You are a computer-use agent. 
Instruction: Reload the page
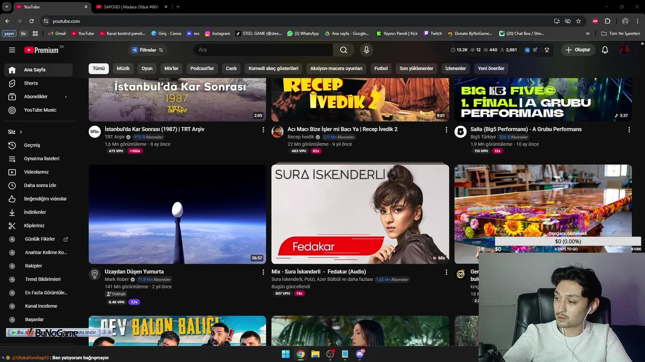pos(31,21)
